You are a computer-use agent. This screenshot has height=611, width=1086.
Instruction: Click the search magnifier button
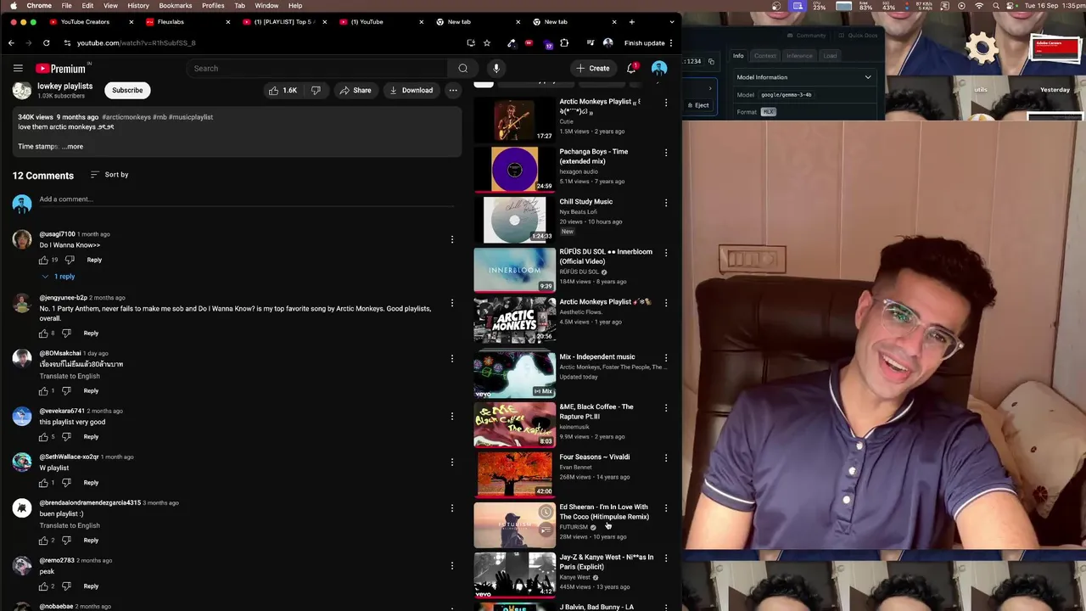462,68
